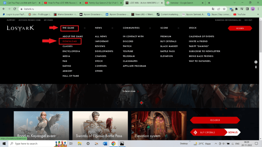Open Windows Start menu
The height and width of the screenshot is (147, 262).
point(4,144)
